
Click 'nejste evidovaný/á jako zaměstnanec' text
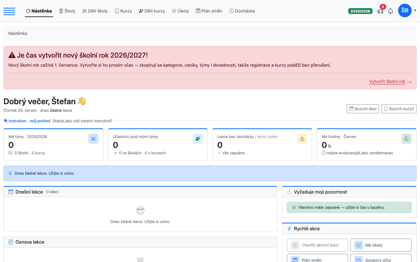coord(360,153)
